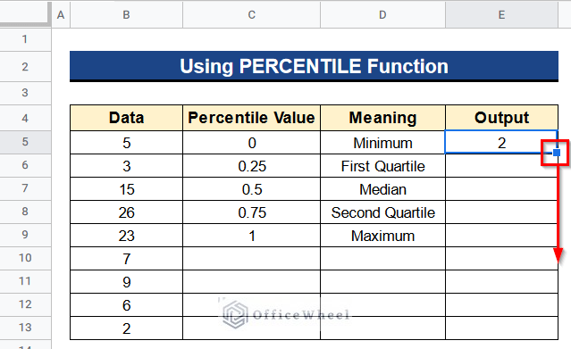This screenshot has height=349, width=571.
Task: Select column D header
Action: (x=382, y=15)
